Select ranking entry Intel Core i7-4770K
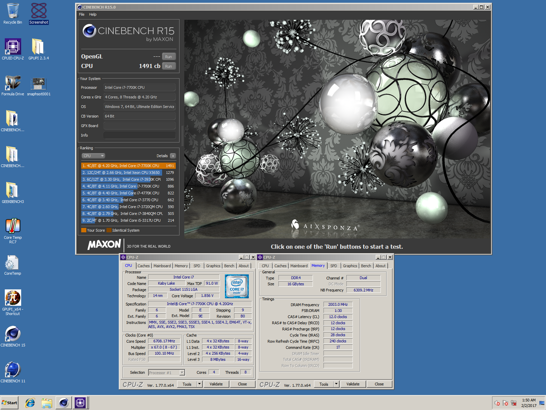The width and height of the screenshot is (546, 410). (128, 193)
